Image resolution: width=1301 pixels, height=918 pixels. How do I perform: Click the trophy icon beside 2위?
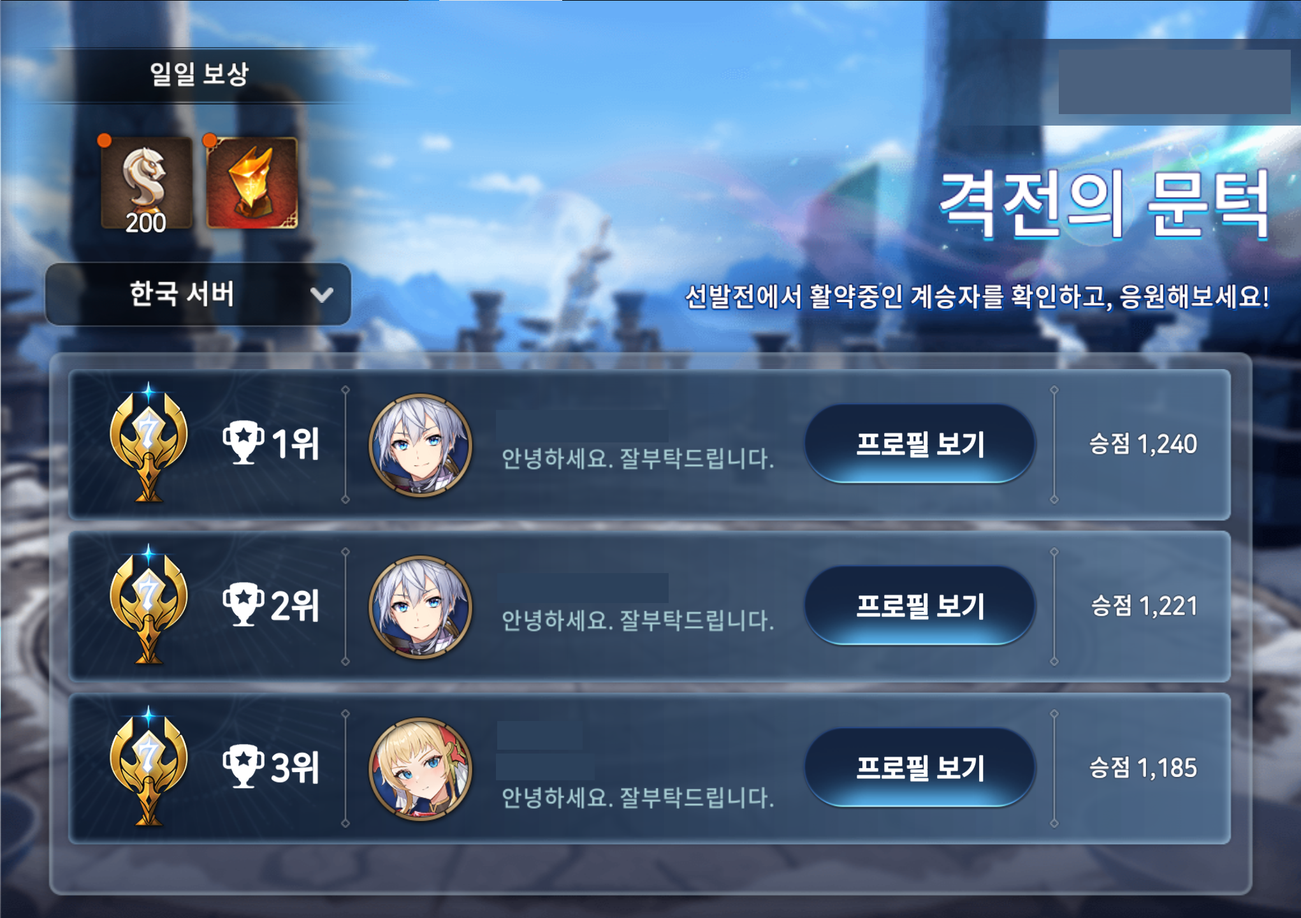(x=243, y=605)
